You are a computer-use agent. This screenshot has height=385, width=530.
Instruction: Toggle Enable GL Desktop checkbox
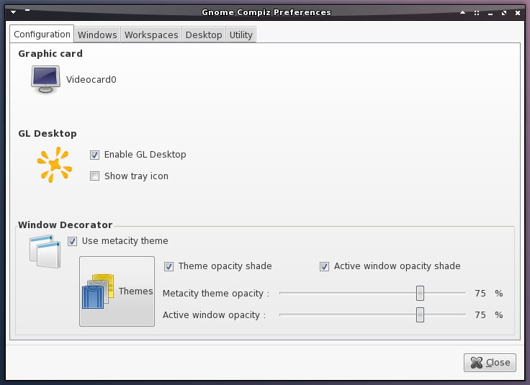coord(94,155)
